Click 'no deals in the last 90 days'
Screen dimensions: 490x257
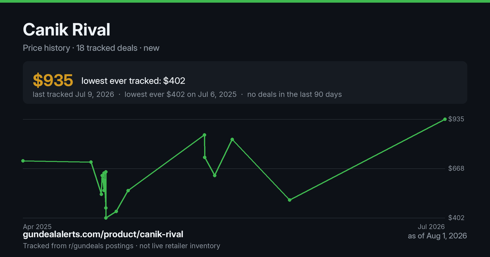tap(294, 94)
